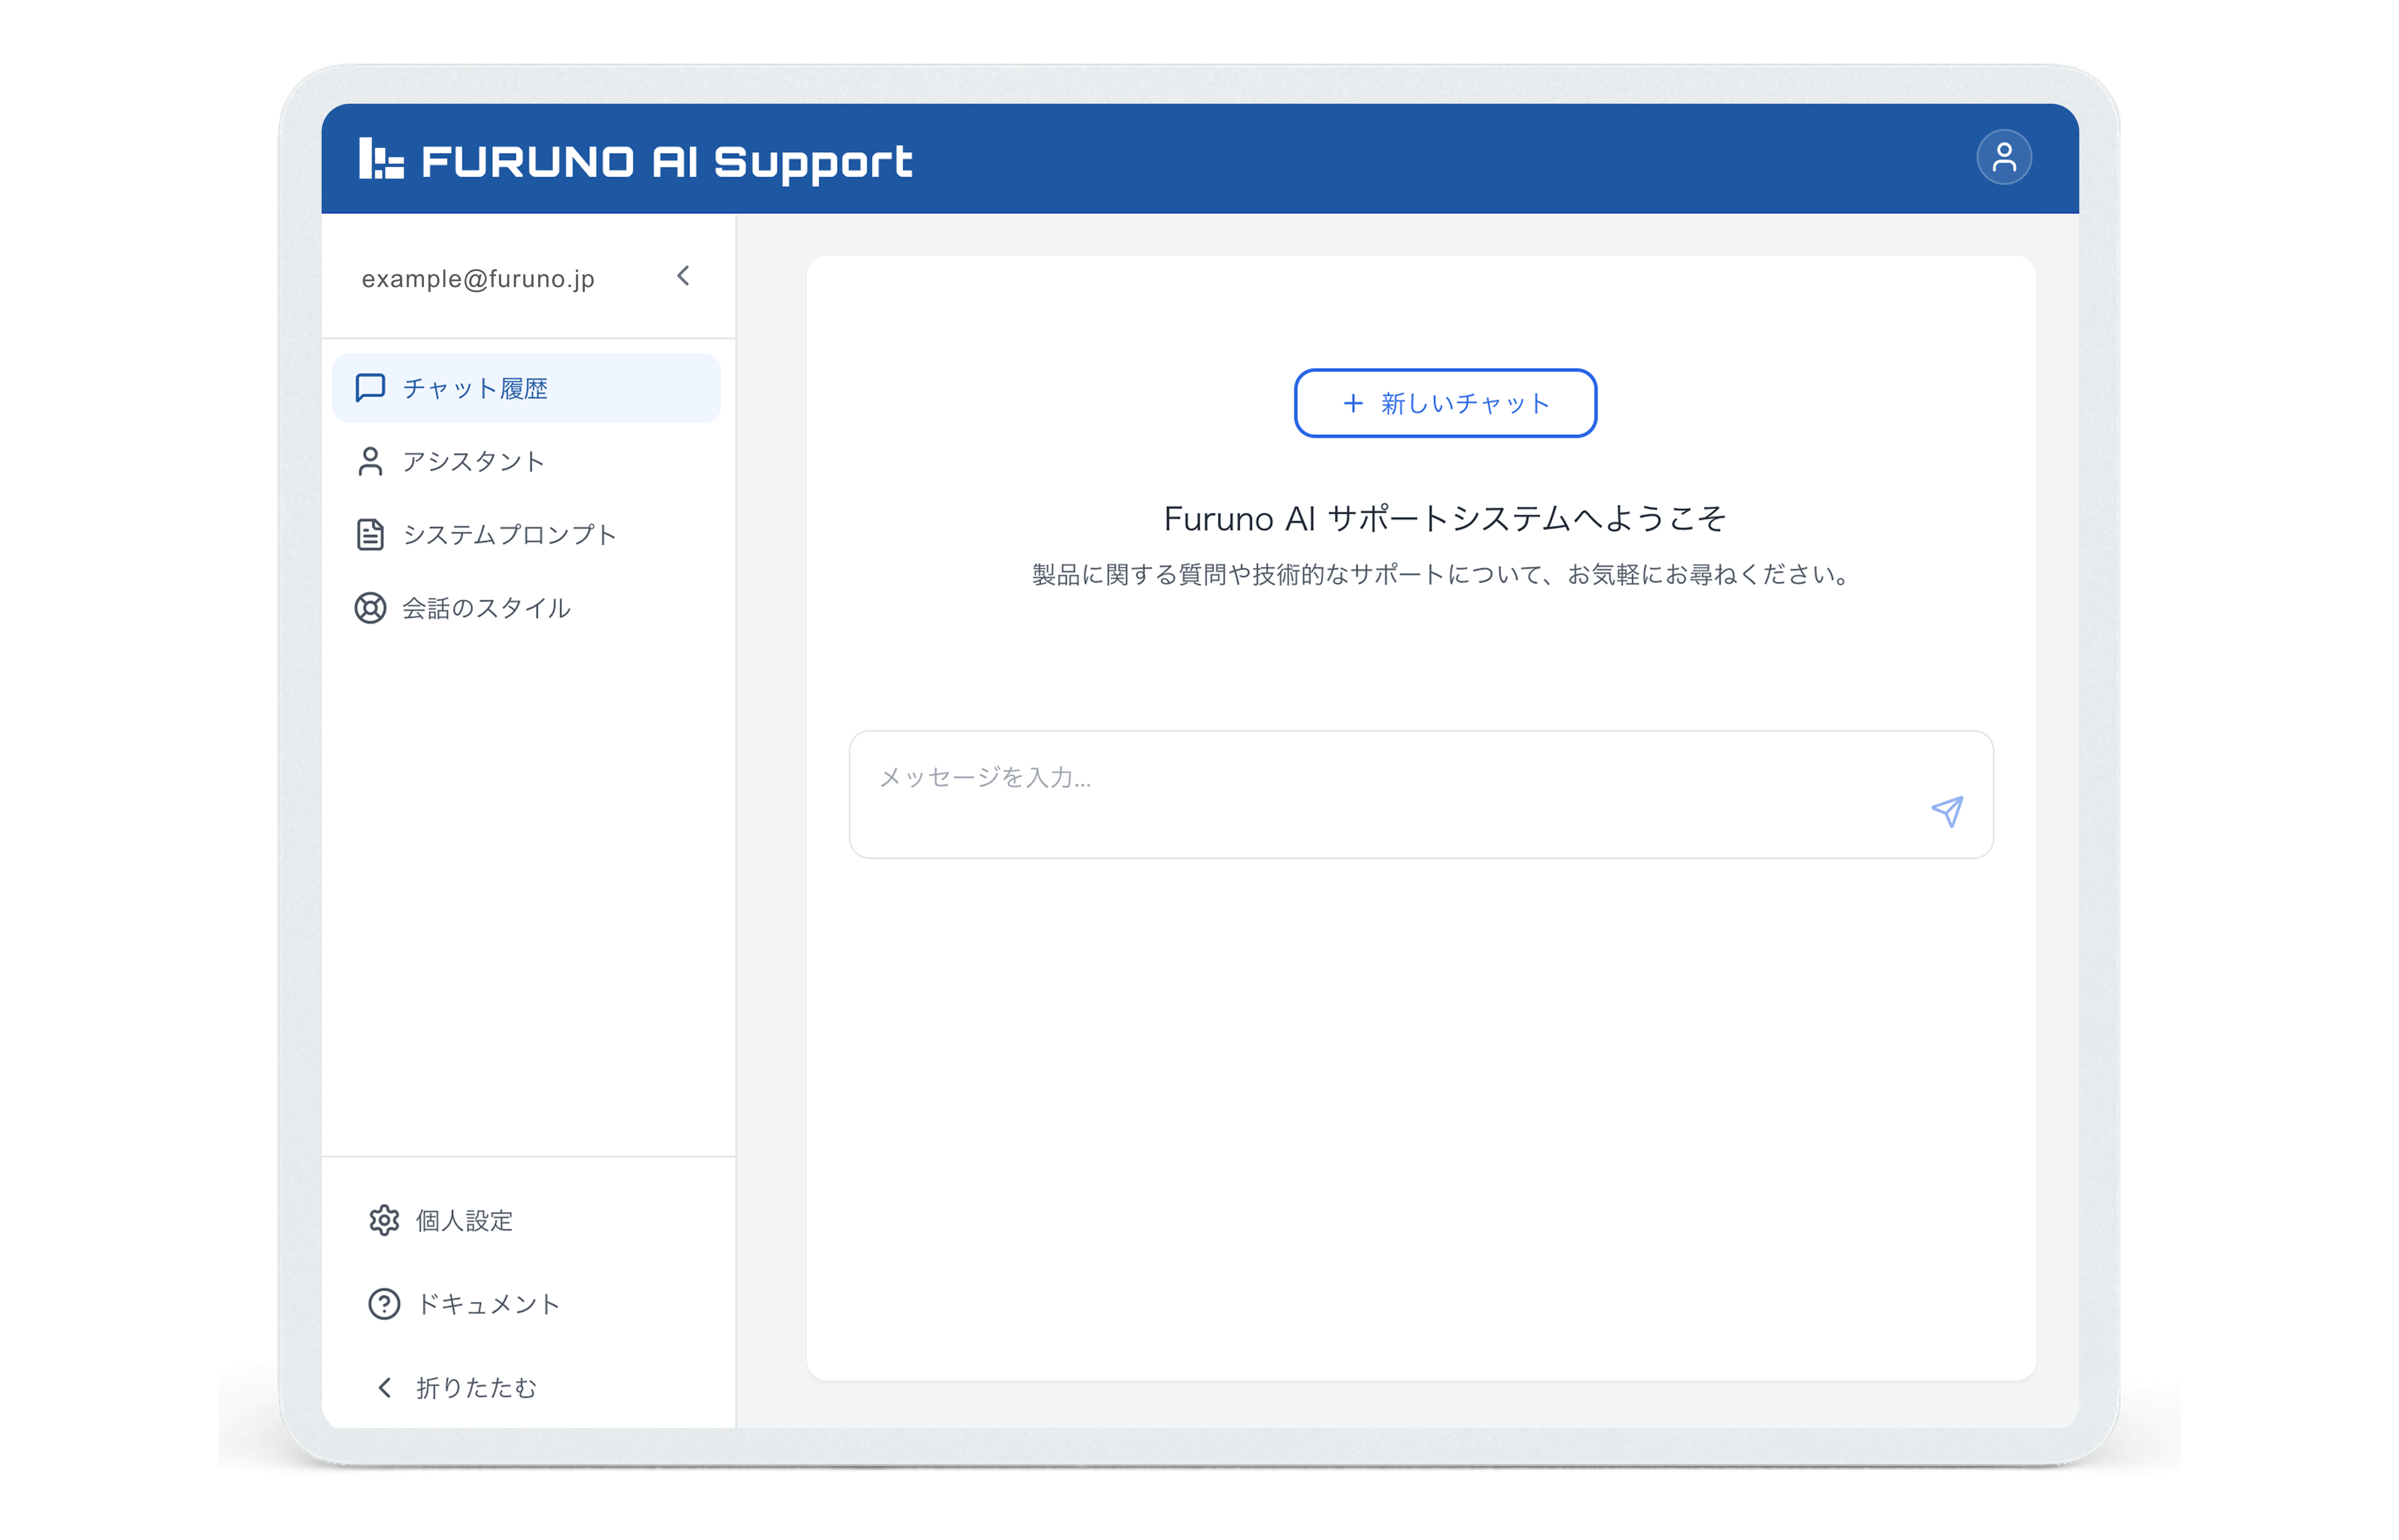Click the gear icon beside 個人設定
The image size is (2399, 1540).
pyautogui.click(x=384, y=1221)
